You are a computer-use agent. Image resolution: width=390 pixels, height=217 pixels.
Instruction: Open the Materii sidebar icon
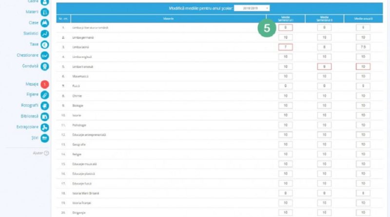45,12
